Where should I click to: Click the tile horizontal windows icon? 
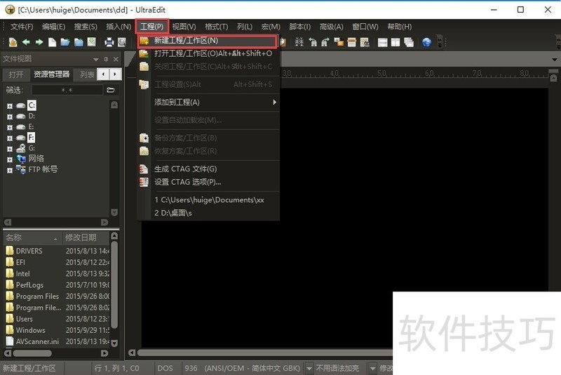click(x=382, y=42)
